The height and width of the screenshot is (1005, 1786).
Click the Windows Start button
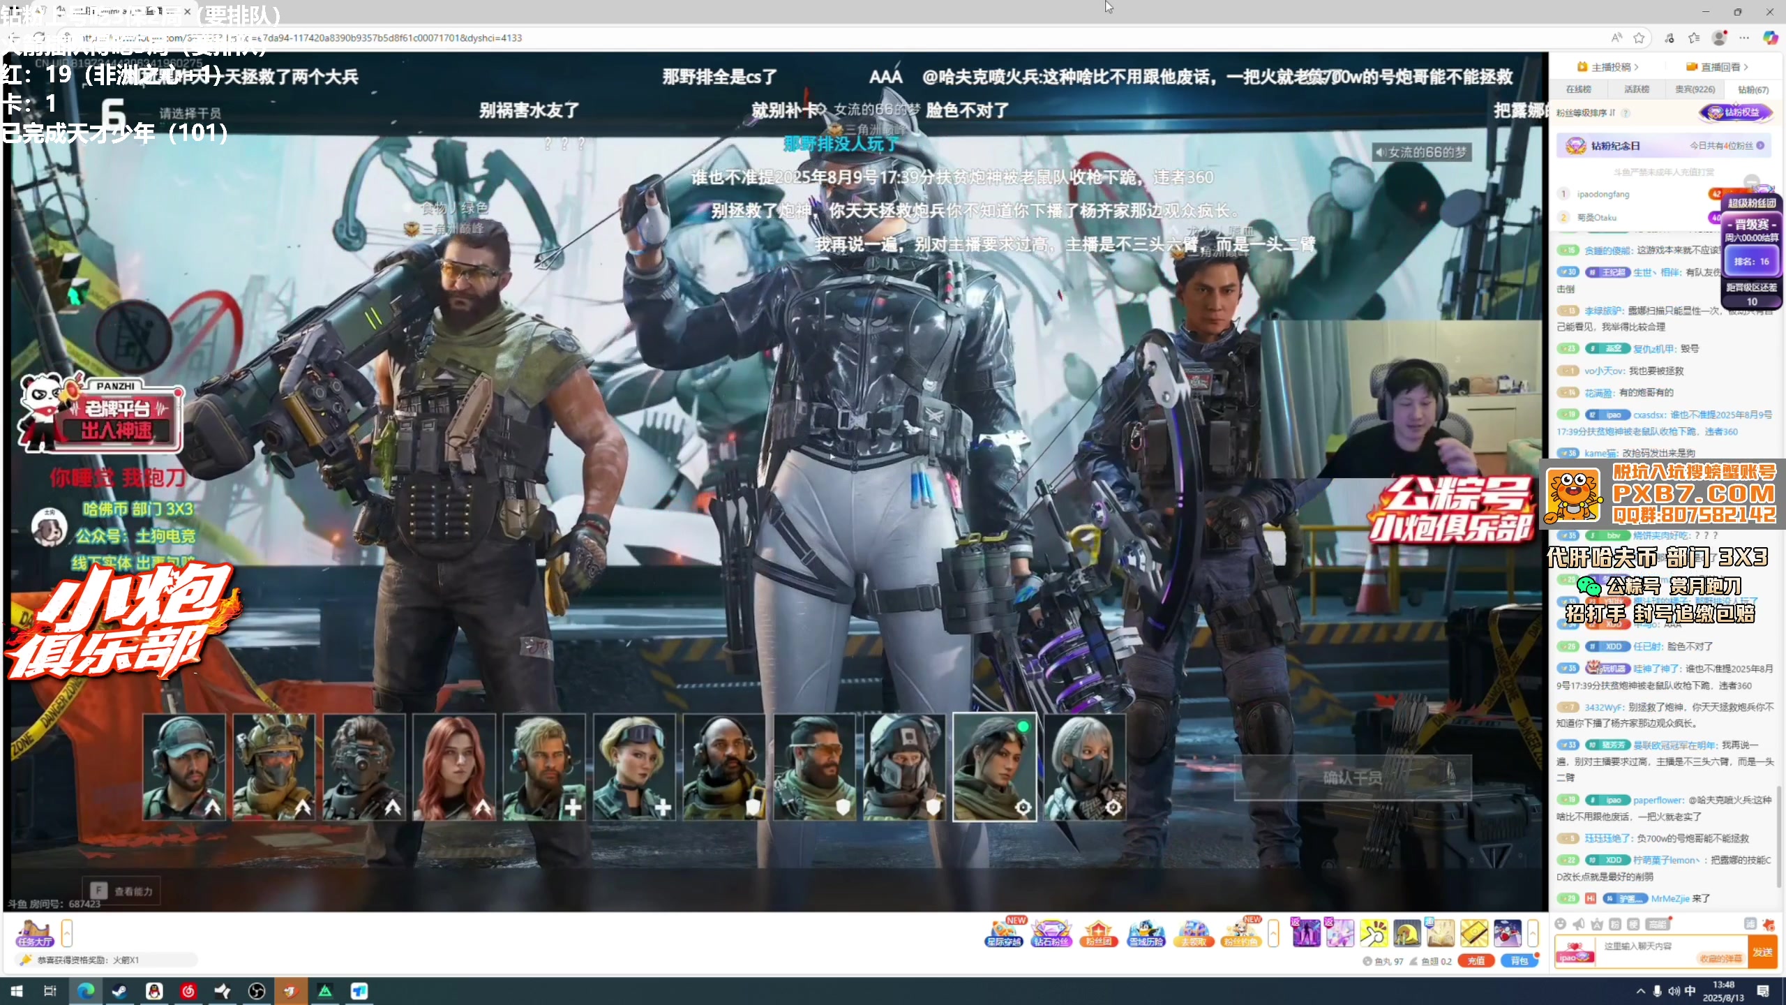pos(17,991)
